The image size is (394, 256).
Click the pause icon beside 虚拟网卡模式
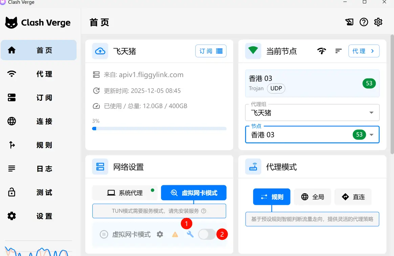click(x=104, y=234)
